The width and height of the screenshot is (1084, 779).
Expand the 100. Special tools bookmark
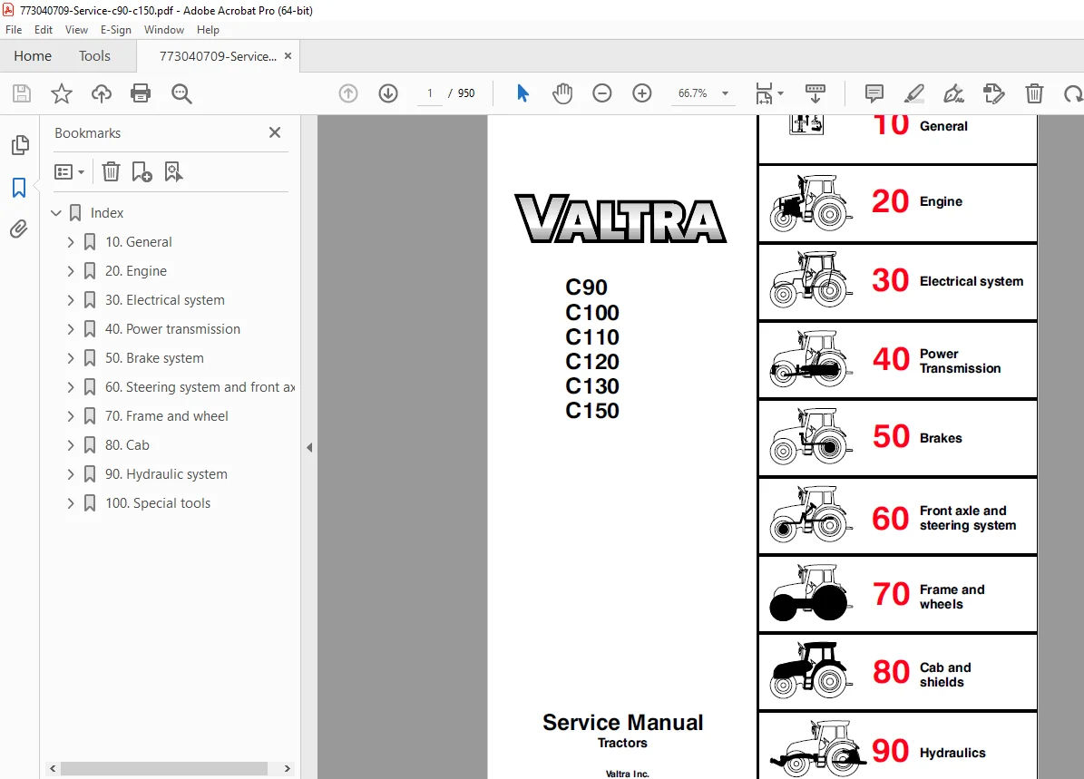(x=71, y=503)
